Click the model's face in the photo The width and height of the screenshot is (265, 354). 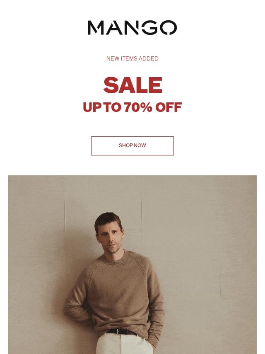point(110,239)
